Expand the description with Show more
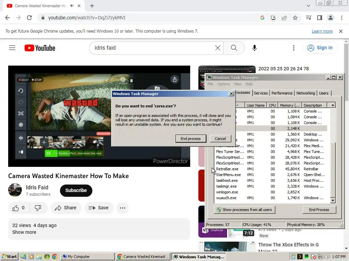Viewport: 349px width, 261px height. click(24, 232)
